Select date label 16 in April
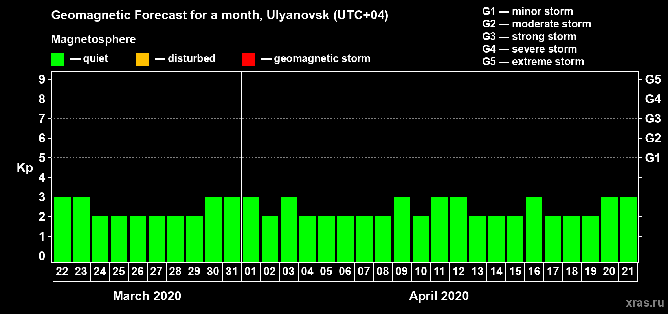Viewport: 668px width, 314px height. tap(534, 271)
